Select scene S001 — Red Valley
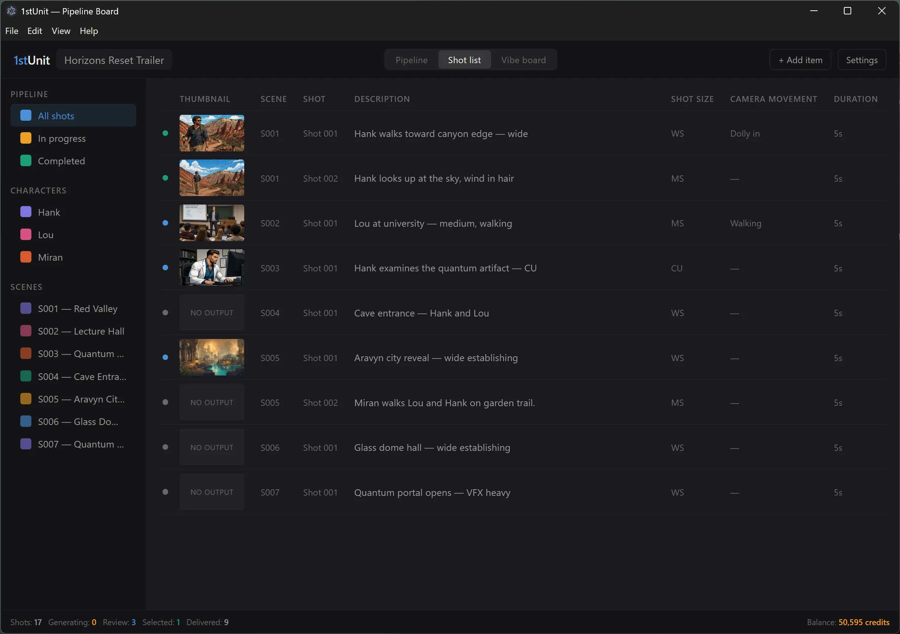The width and height of the screenshot is (900, 634). (73, 308)
